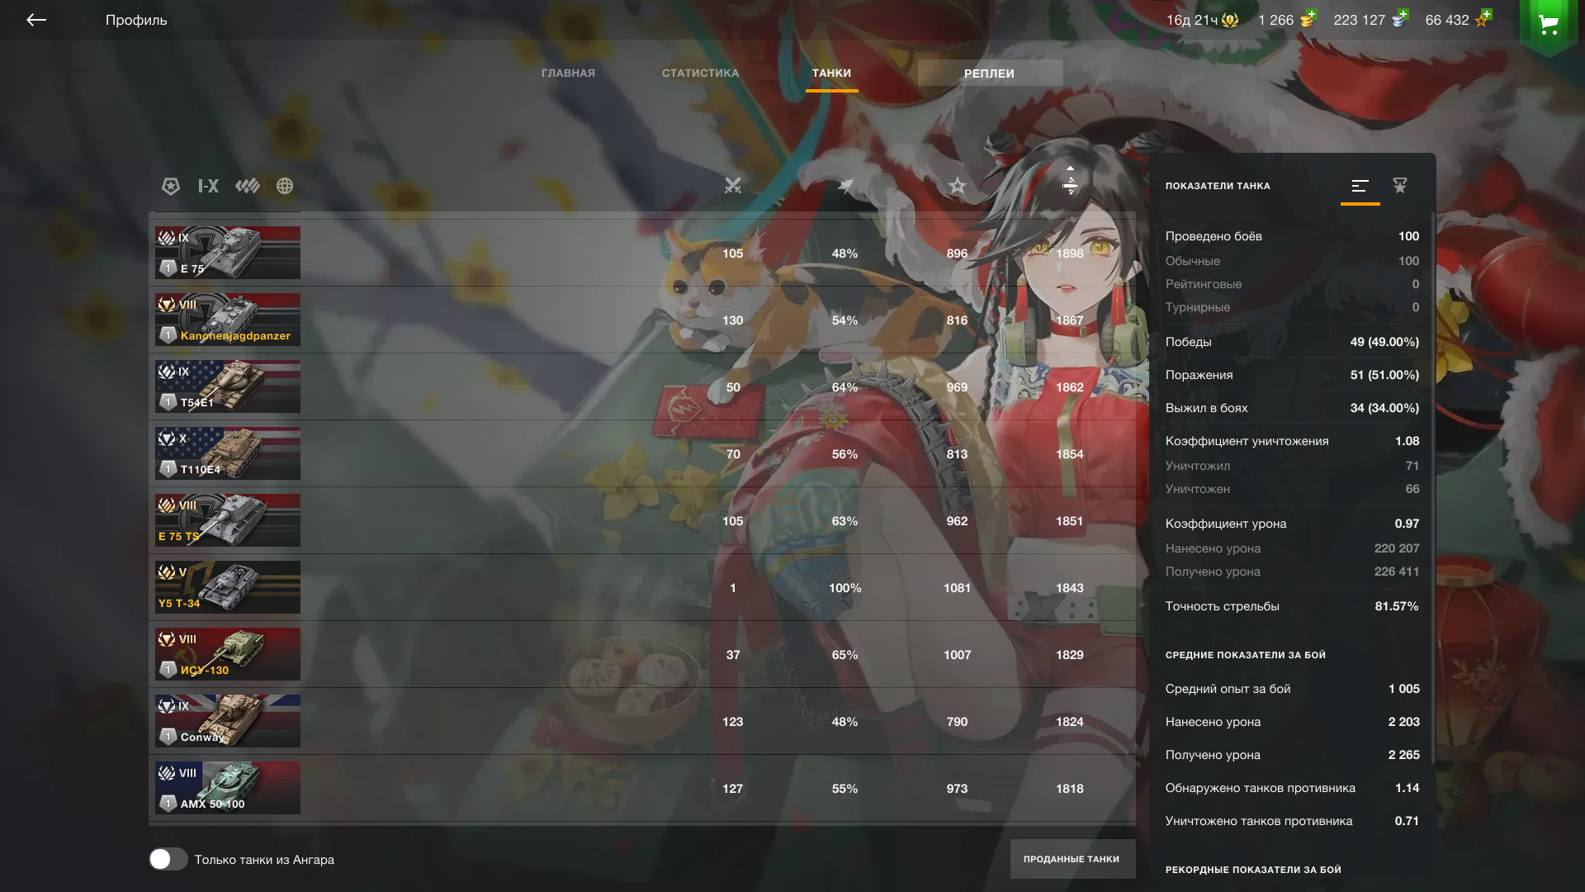Filter by vehicle type icon

(247, 186)
